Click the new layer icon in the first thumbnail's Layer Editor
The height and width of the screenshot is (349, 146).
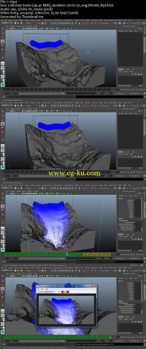click(x=139, y=74)
